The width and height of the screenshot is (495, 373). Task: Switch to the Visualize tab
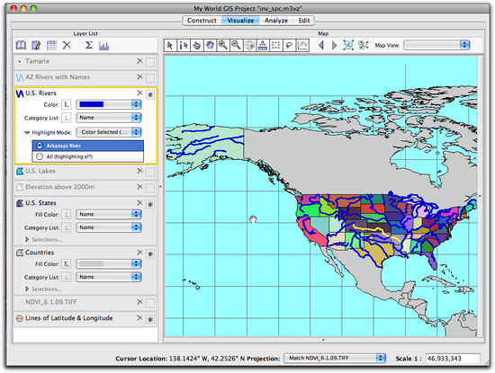point(240,21)
